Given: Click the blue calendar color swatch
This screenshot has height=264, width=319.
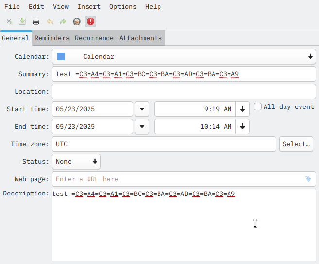Looking at the screenshot, I should (x=61, y=56).
